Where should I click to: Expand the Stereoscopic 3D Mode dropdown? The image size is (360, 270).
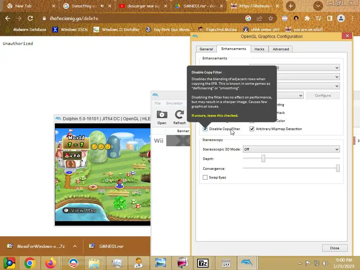point(291,149)
